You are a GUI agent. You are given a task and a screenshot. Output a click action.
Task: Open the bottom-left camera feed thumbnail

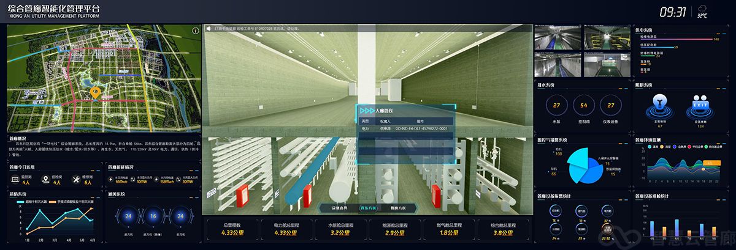pos(558,64)
